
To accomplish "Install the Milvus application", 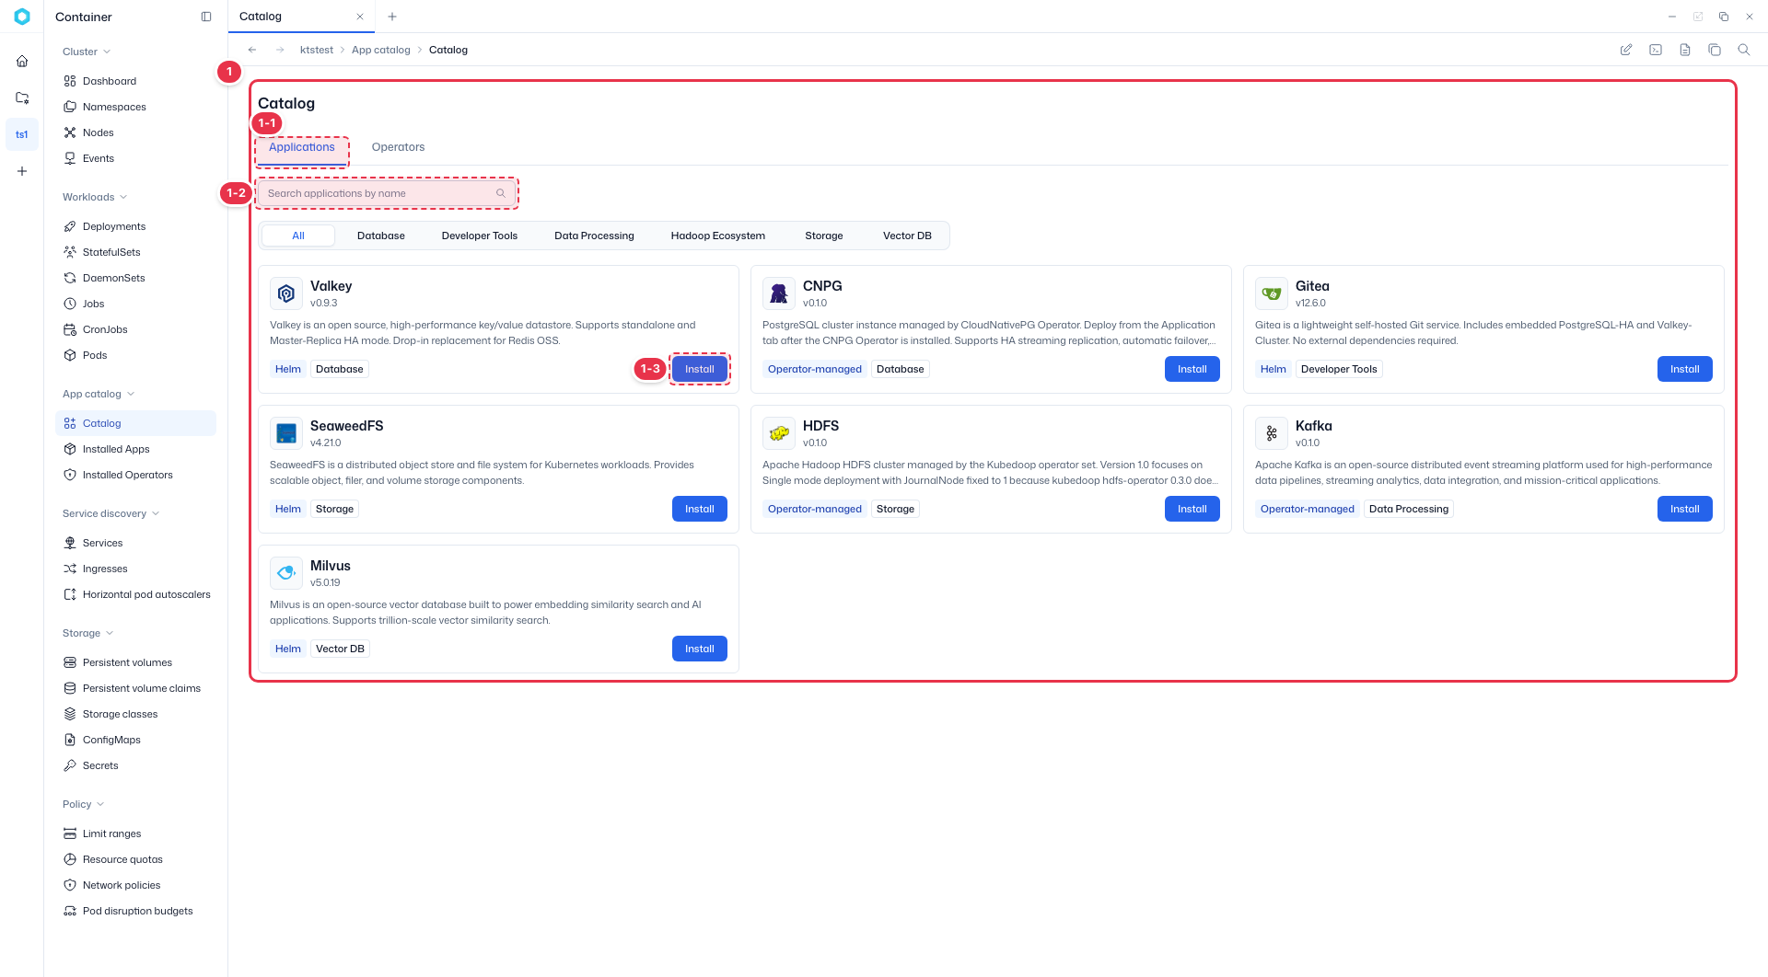I will coord(700,649).
